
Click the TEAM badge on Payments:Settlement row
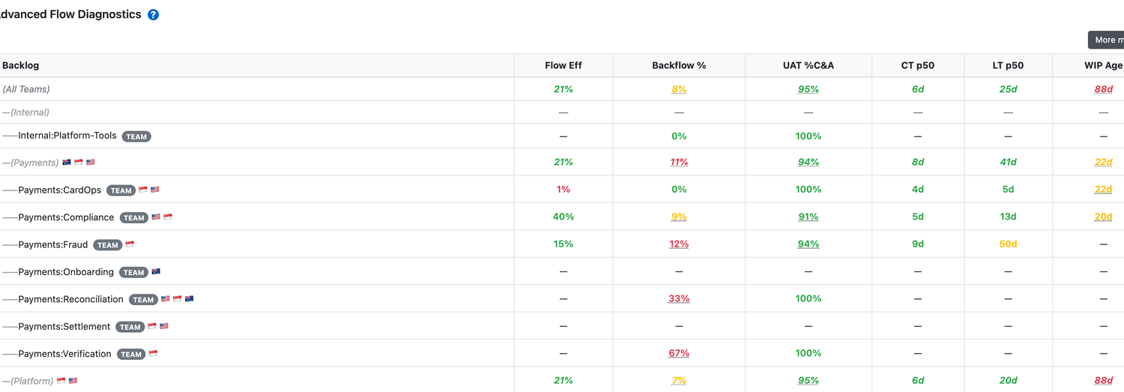[x=130, y=327]
